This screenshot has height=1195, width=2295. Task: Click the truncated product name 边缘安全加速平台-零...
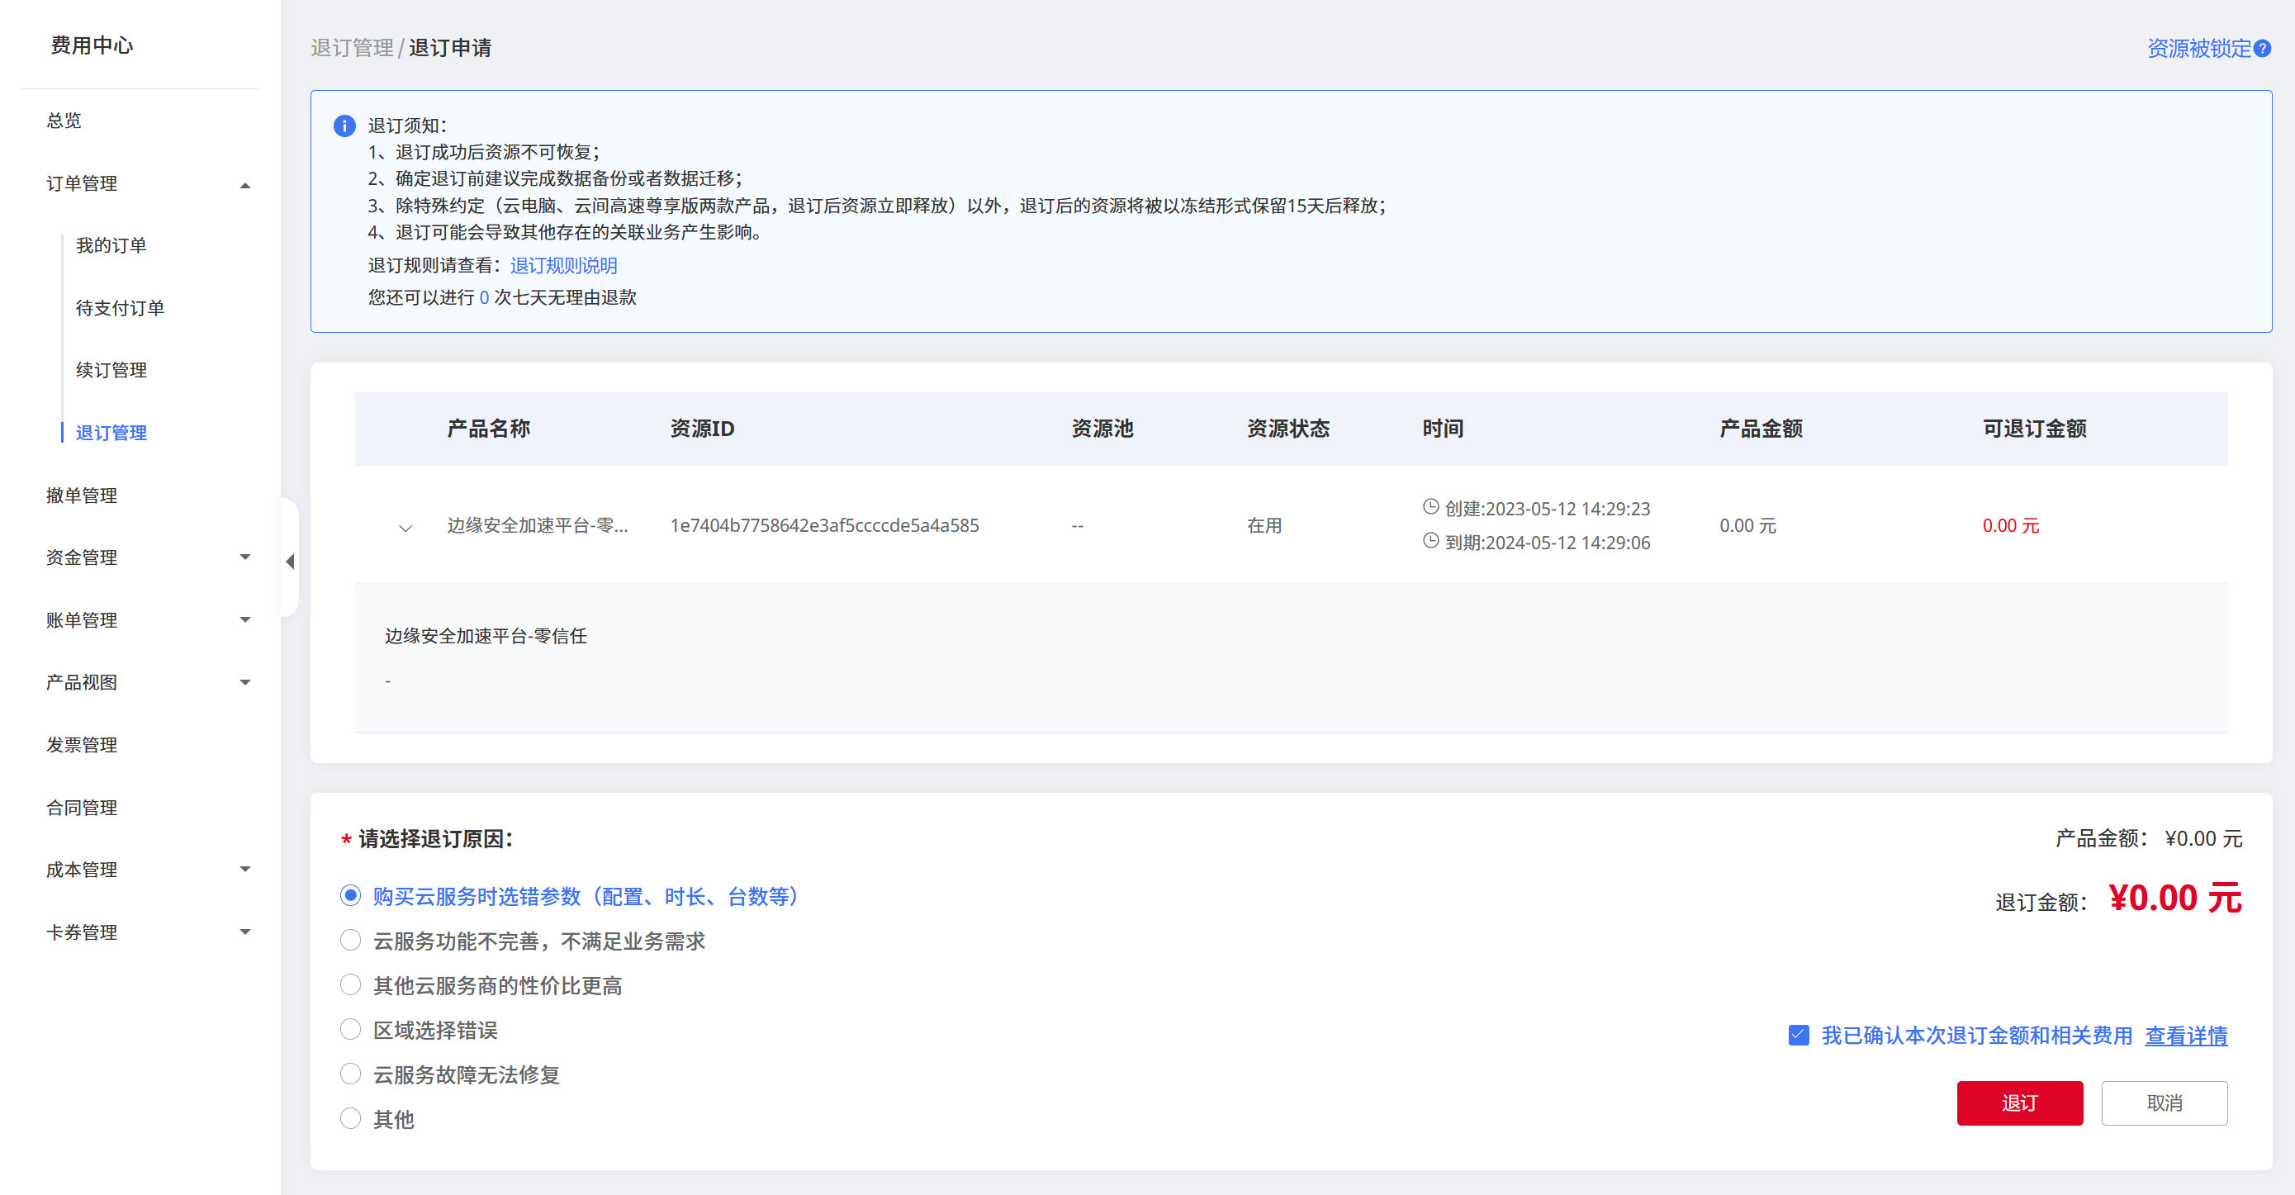tap(538, 525)
